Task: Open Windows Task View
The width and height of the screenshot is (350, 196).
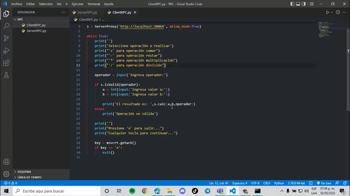Action: pyautogui.click(x=119, y=191)
